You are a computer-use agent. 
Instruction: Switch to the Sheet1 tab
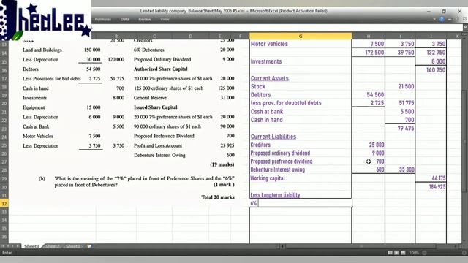(31, 246)
